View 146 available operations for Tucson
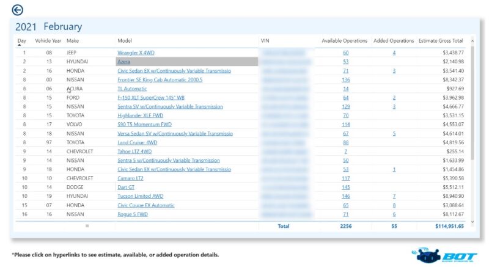Screen dimensions: 489x267 [346, 196]
